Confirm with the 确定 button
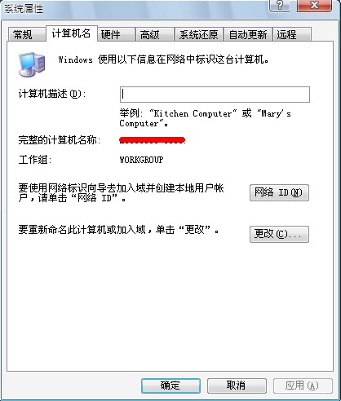Image resolution: width=341 pixels, height=401 pixels. 170,386
